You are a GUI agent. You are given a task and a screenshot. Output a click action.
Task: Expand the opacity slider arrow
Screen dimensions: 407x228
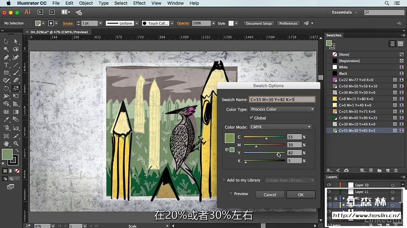pos(213,23)
